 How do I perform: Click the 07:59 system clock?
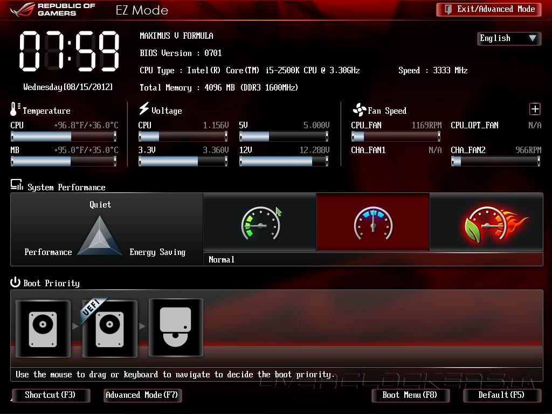[70, 51]
